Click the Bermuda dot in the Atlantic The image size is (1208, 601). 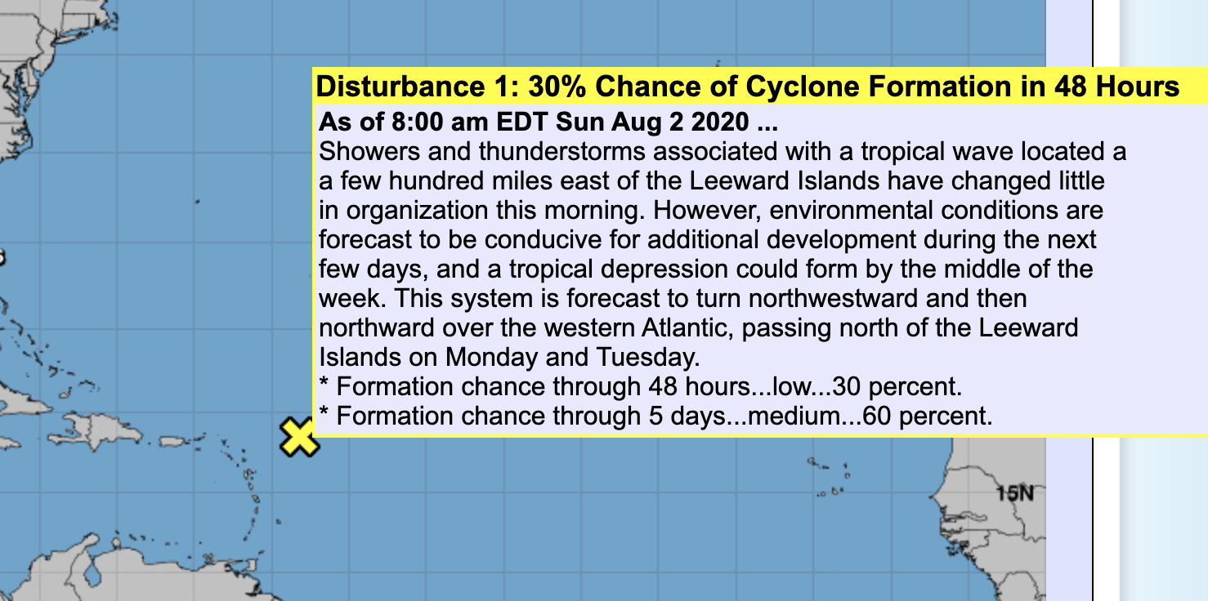click(x=196, y=201)
